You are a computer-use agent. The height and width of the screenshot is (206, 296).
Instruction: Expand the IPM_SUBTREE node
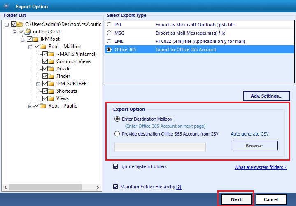click(x=38, y=84)
